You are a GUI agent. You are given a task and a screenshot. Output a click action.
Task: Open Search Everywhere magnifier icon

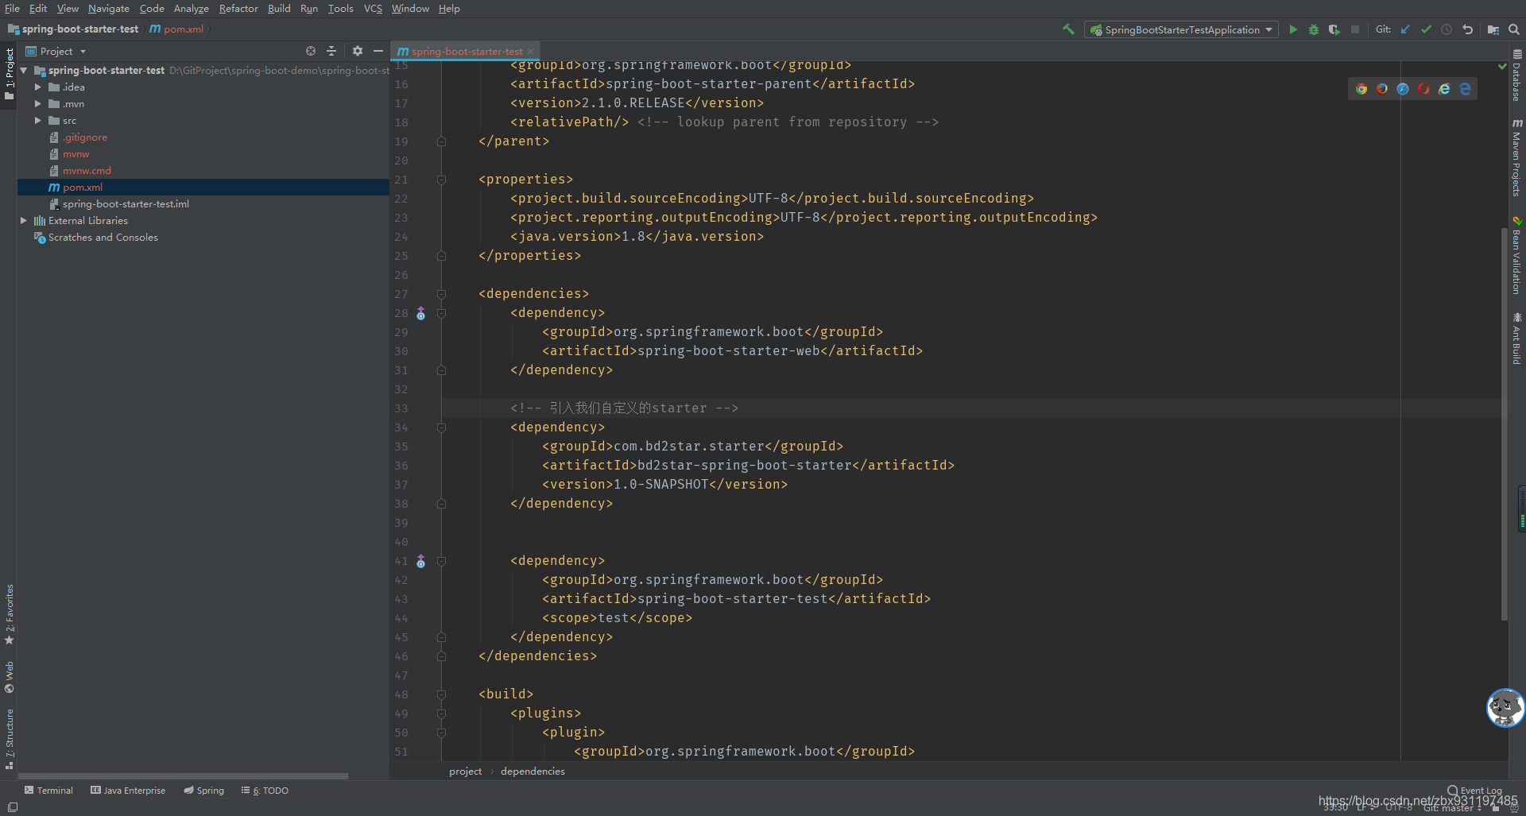[x=1514, y=29]
